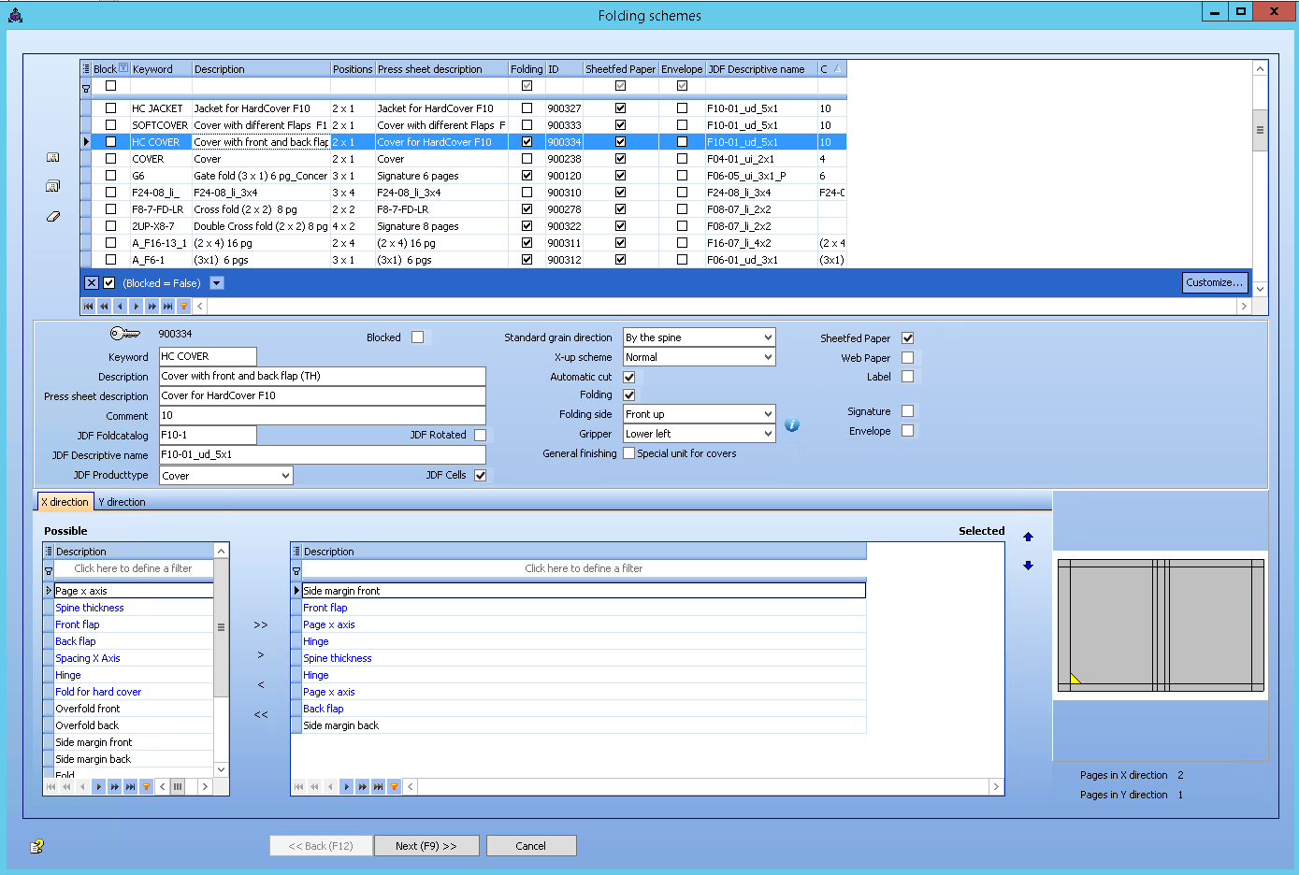Click the second (stacked) sheet icon left of the table
The image size is (1299, 875).
53,186
